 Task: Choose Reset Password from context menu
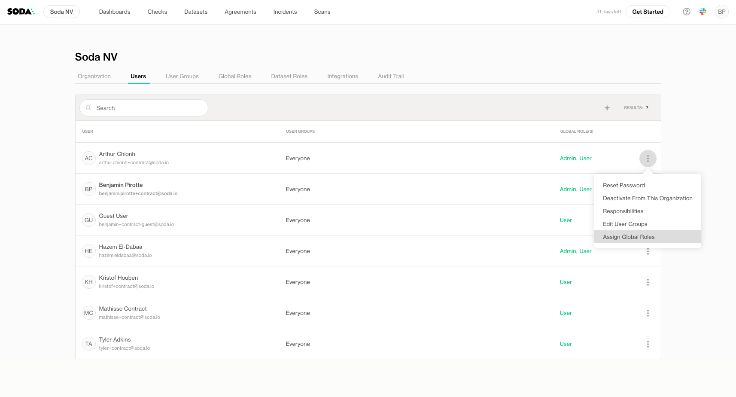point(624,185)
